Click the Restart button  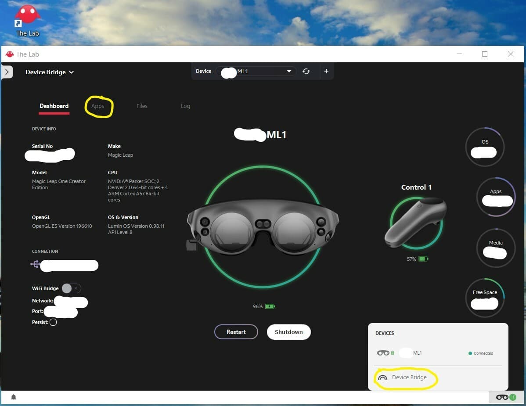236,332
